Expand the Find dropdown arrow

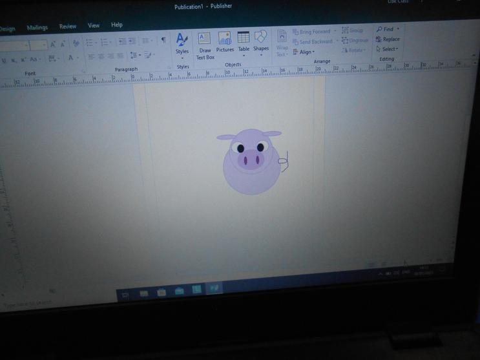(398, 29)
